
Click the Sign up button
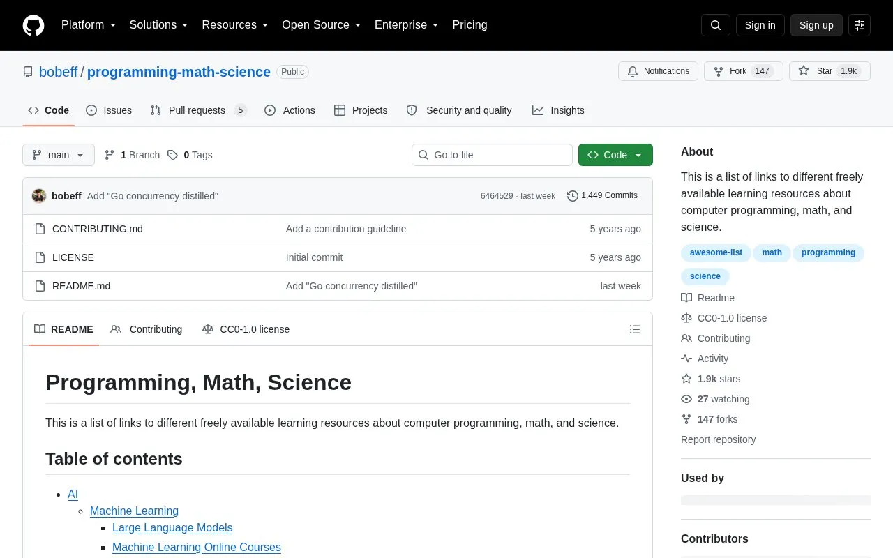[816, 25]
